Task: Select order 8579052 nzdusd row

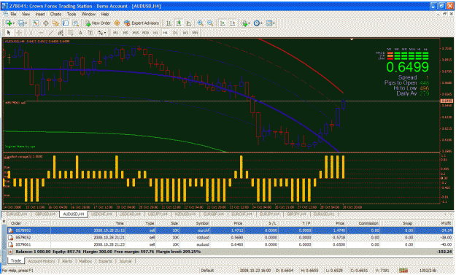Action: coord(230,238)
